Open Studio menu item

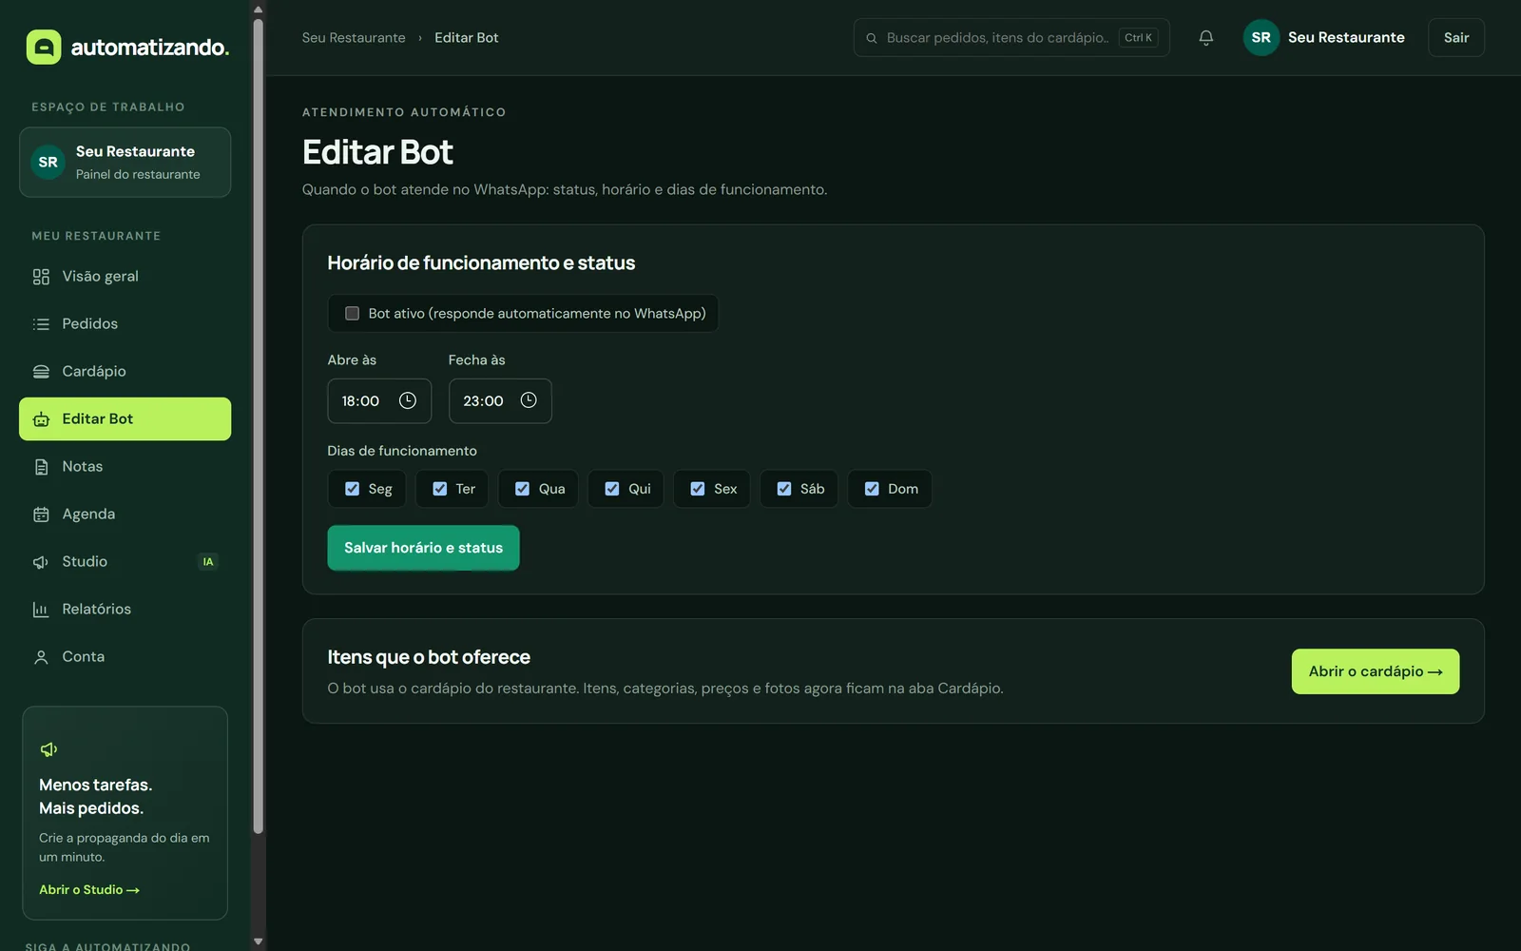pyautogui.click(x=125, y=562)
